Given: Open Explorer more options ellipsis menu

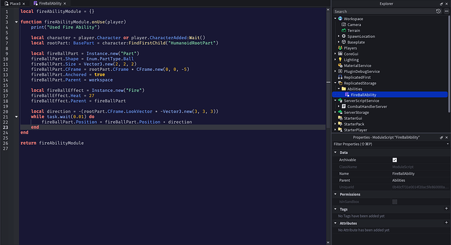Looking at the screenshot, I should (446, 11).
